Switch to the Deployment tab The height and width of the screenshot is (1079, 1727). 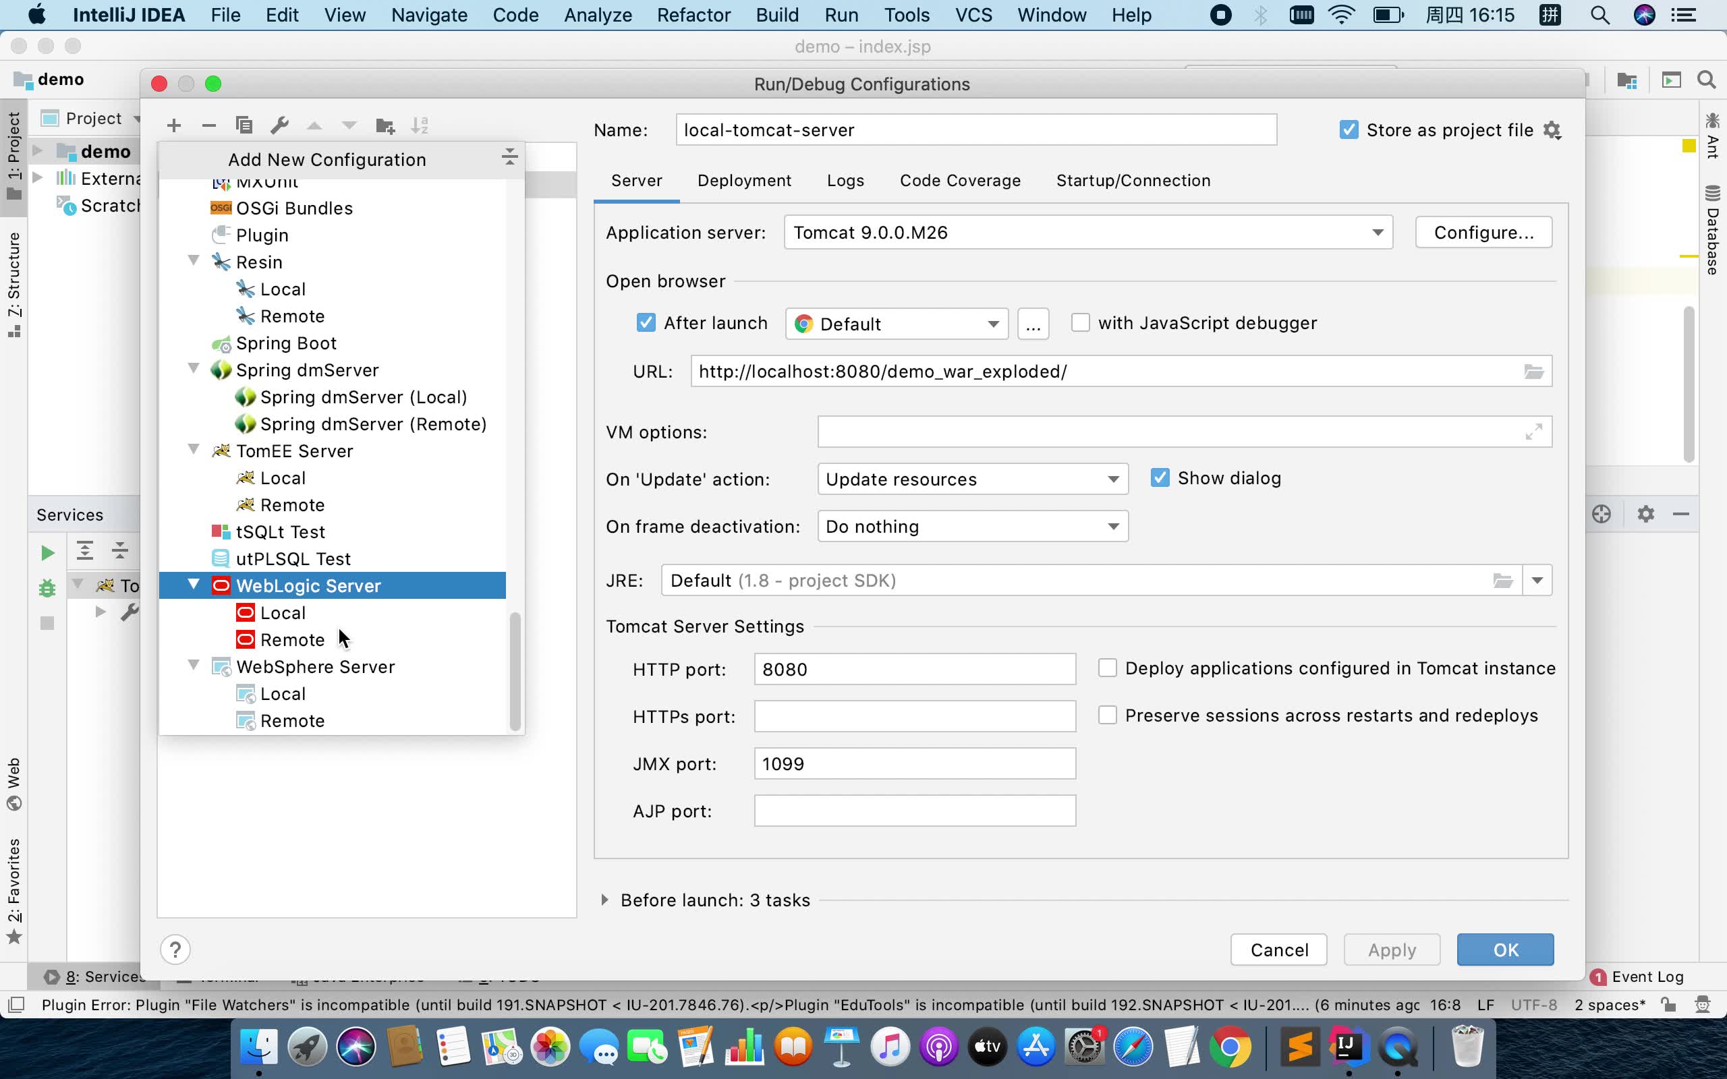pyautogui.click(x=743, y=181)
